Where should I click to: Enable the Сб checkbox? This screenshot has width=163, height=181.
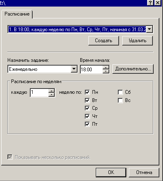pyautogui.click(x=120, y=92)
